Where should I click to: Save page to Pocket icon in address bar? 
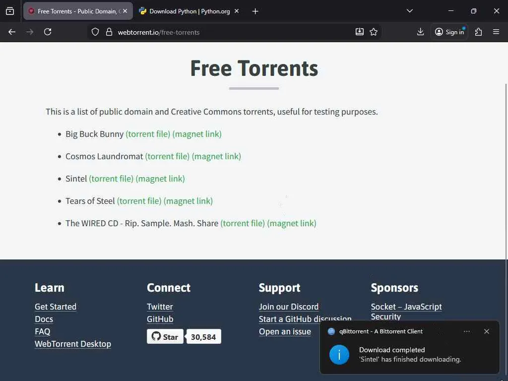(360, 32)
